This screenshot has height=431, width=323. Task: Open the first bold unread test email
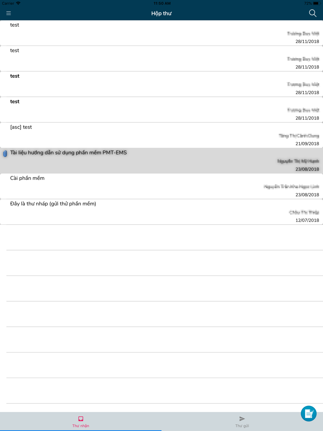pos(161,84)
